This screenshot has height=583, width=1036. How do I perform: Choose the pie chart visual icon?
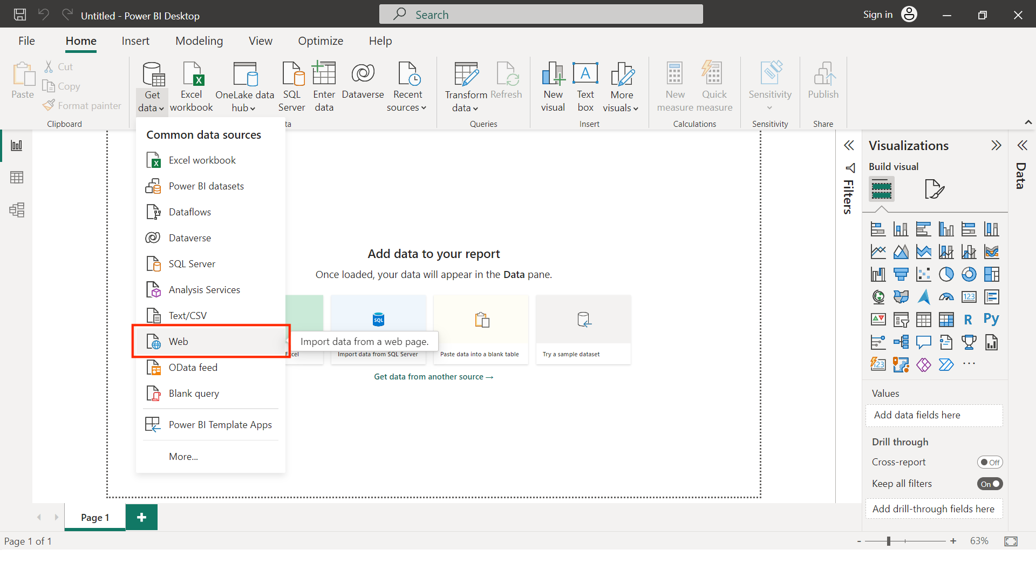pyautogui.click(x=946, y=274)
